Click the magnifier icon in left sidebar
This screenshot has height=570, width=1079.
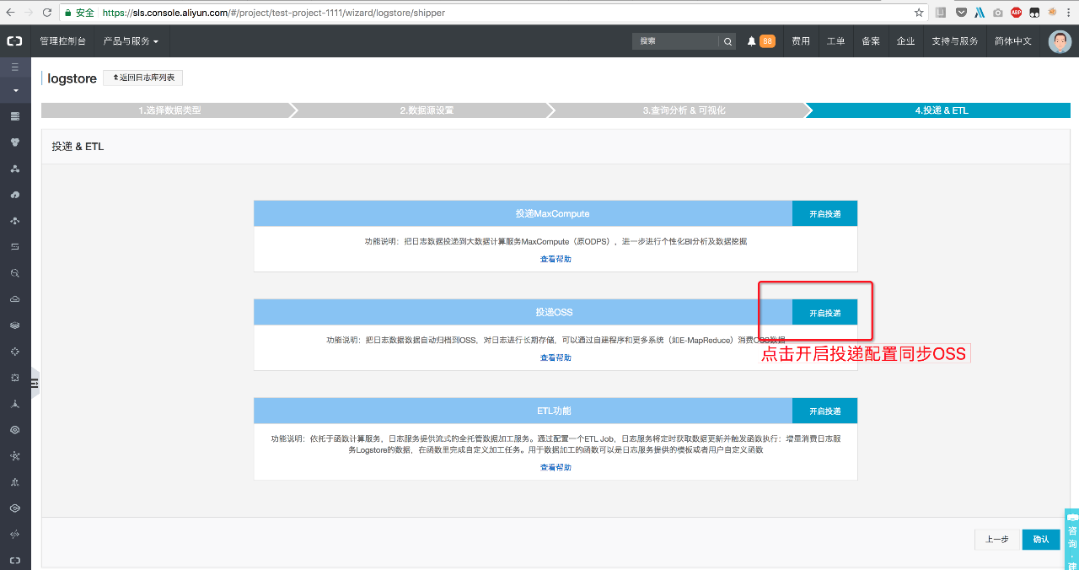pyautogui.click(x=15, y=273)
